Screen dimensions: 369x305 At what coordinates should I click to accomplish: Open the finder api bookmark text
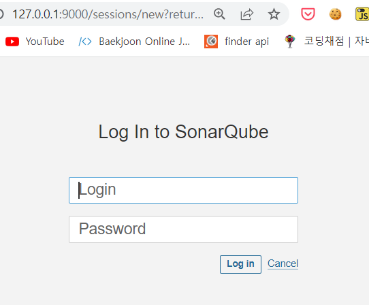click(x=247, y=42)
